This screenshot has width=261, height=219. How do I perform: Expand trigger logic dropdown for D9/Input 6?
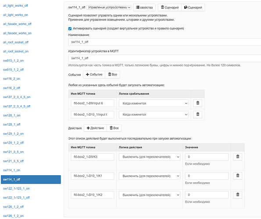coord(154,103)
